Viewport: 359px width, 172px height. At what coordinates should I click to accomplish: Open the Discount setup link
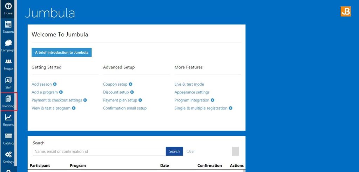[116, 92]
